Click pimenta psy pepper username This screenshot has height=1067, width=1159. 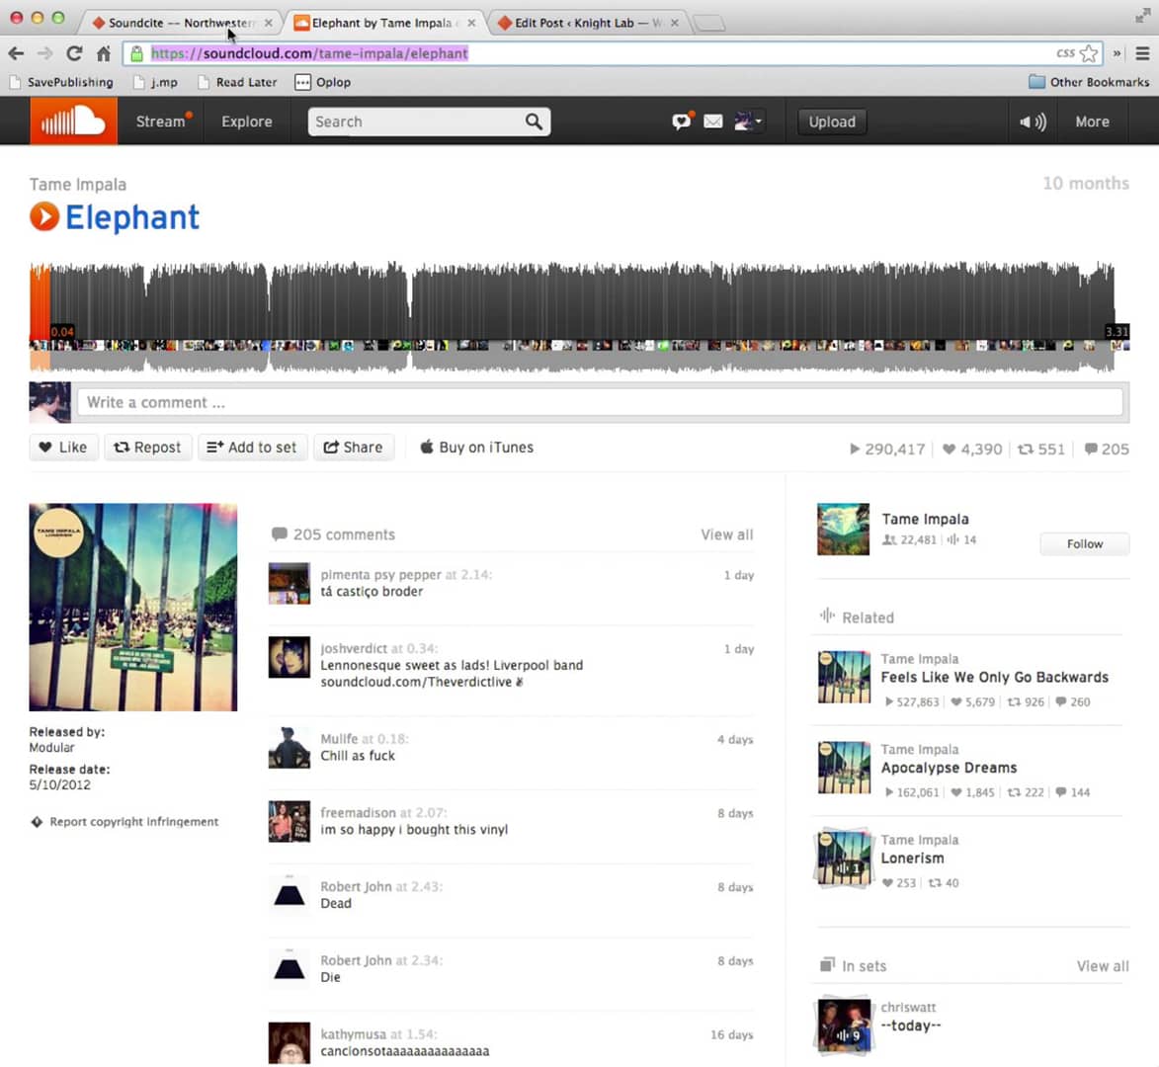380,574
